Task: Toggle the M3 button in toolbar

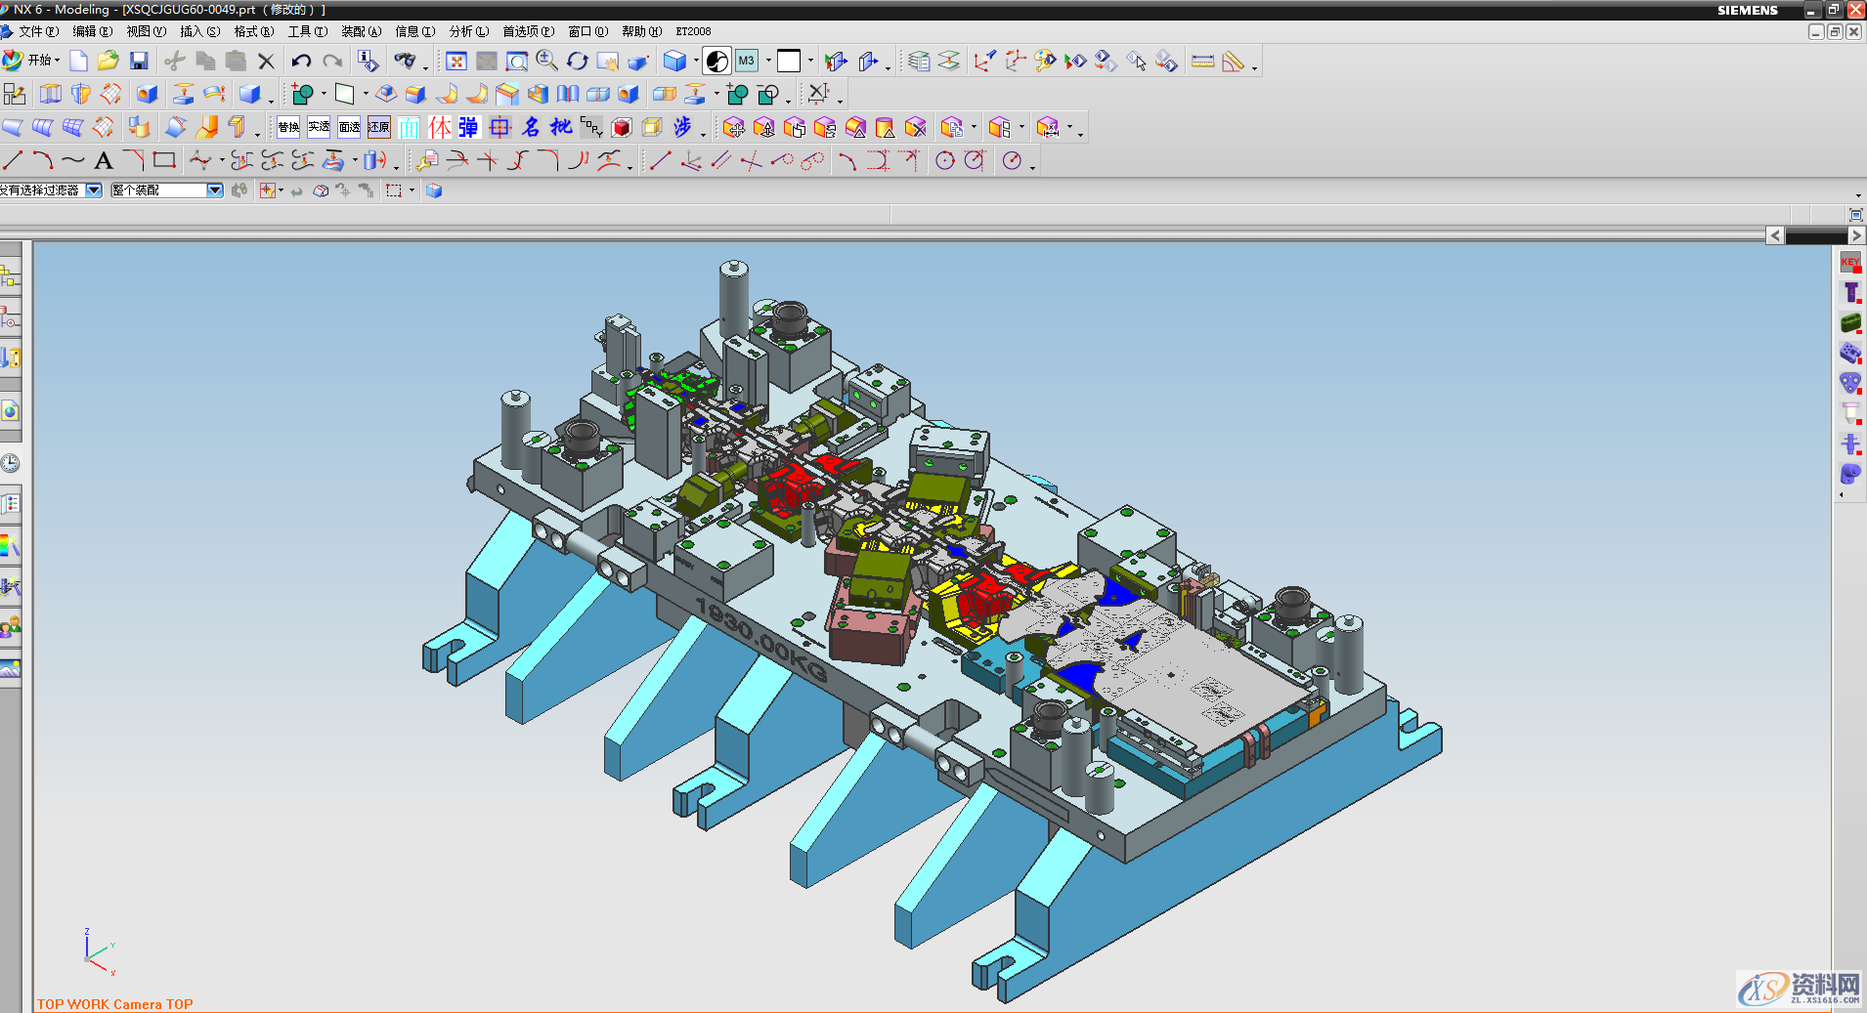Action: pyautogui.click(x=747, y=62)
